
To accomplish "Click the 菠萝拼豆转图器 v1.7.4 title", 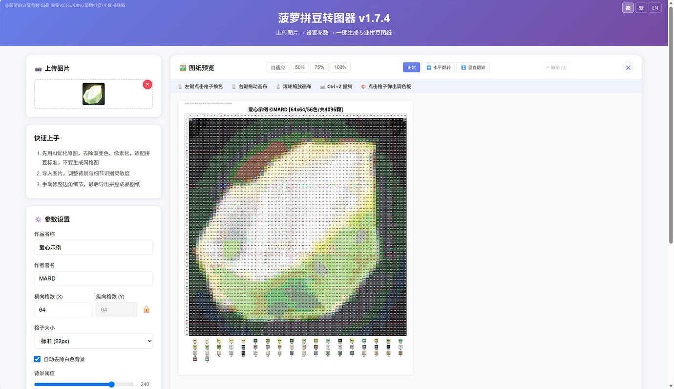I will click(x=334, y=19).
